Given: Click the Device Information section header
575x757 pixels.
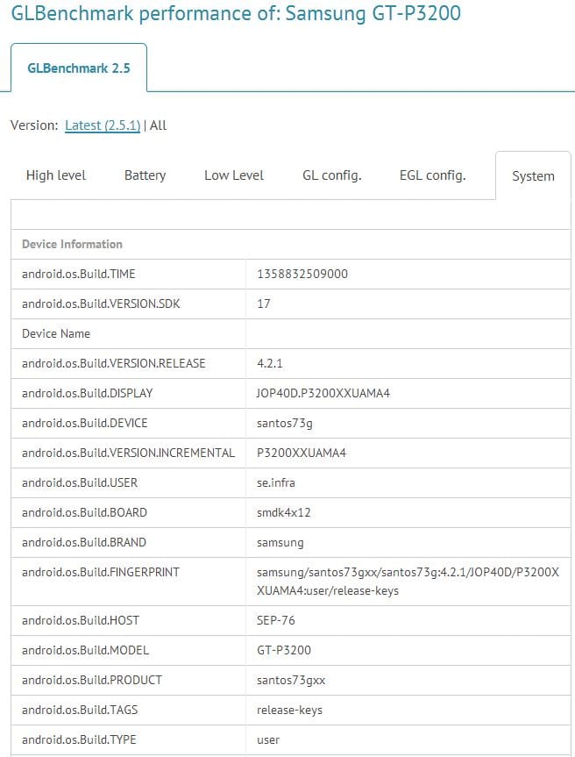Looking at the screenshot, I should 72,244.
